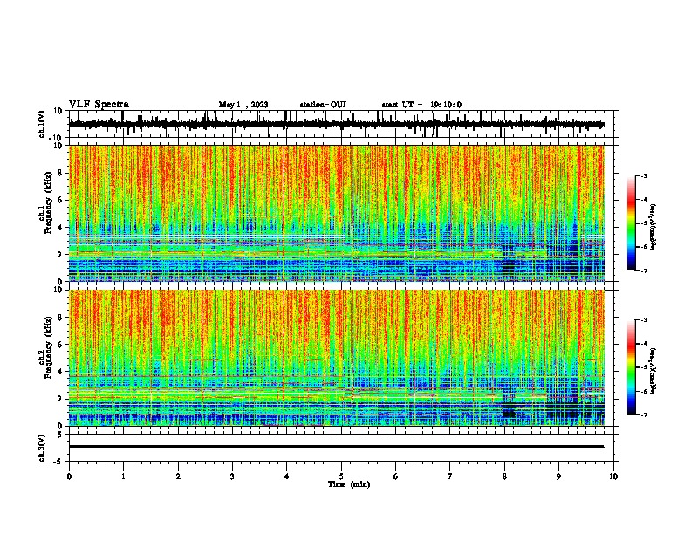Click time-axis tick label "5"
691x534 pixels.
(x=341, y=476)
